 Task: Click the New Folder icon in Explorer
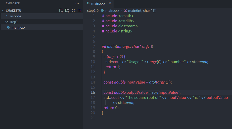[67, 10]
